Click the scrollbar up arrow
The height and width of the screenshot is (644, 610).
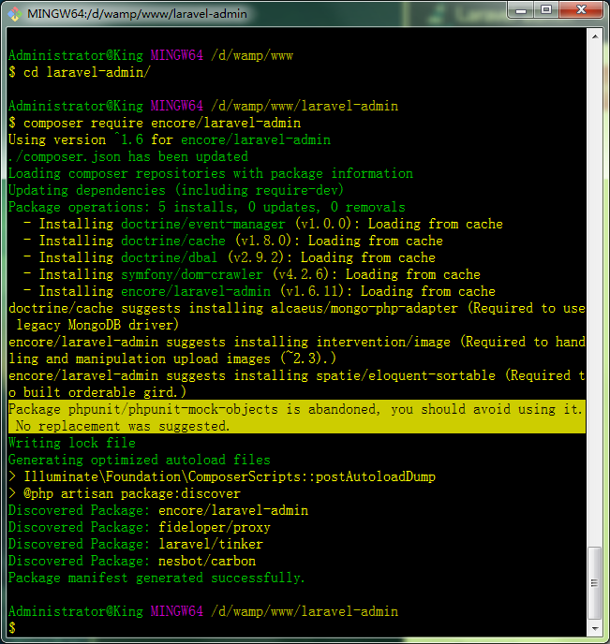(x=595, y=37)
